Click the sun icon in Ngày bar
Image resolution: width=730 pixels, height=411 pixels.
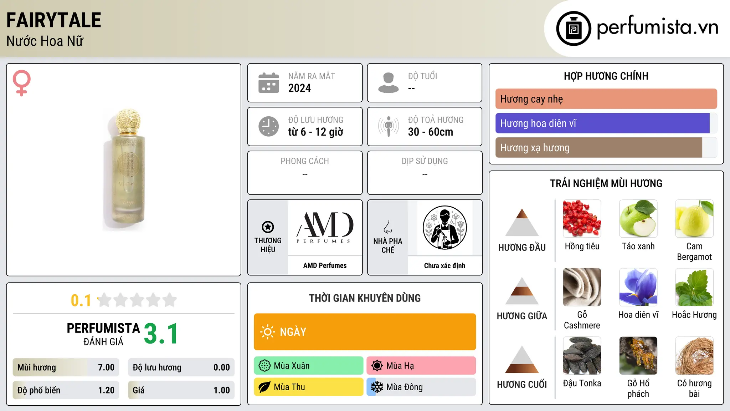tap(267, 332)
